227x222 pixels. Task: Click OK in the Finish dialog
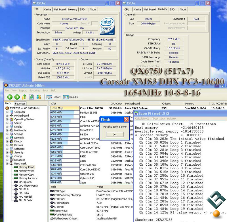(115, 135)
